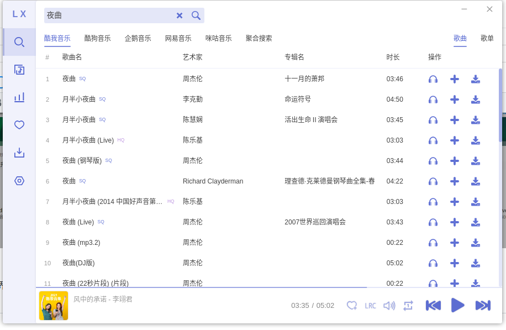Download 夜曲 (Live) from 2007世界巡回演唱会
The width and height of the screenshot is (506, 330).
476,222
